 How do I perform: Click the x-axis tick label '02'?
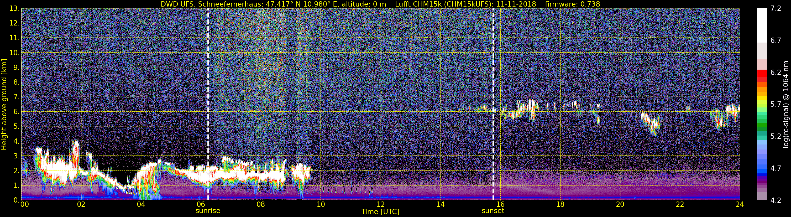(x=81, y=205)
